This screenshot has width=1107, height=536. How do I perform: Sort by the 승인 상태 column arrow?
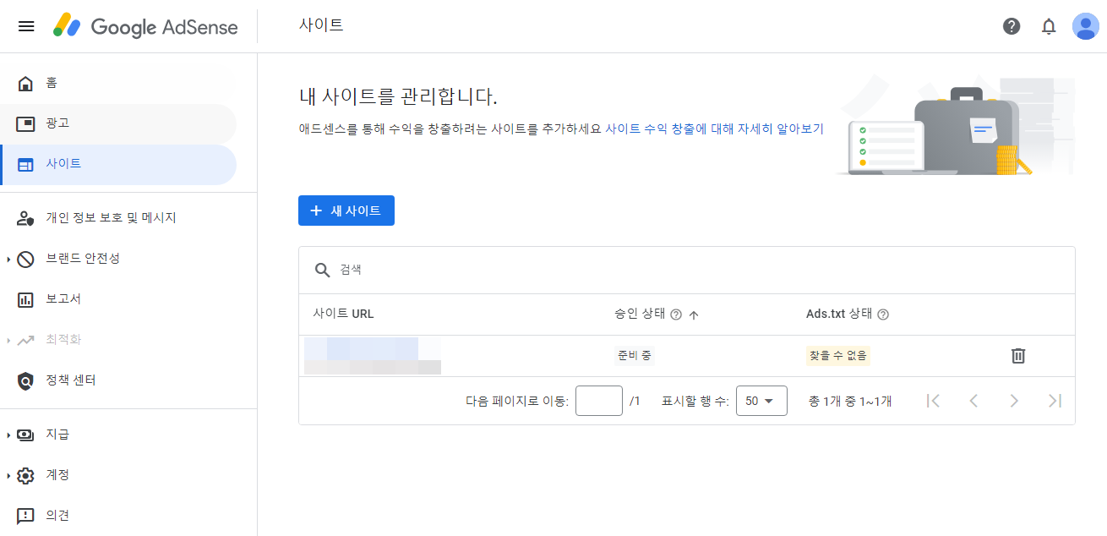pos(694,314)
